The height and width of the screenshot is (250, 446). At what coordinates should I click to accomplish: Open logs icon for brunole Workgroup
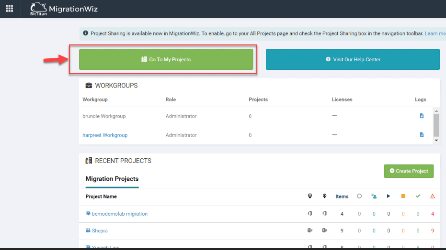tap(422, 116)
